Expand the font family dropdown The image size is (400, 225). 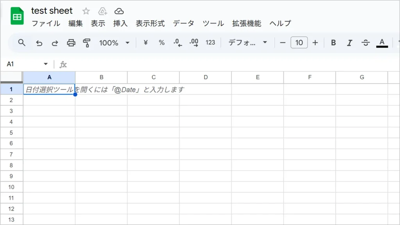click(x=248, y=43)
